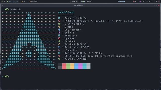The width and height of the screenshot is (161, 90).
Task: Open the launcher icon at panel's left end
Action: 2,2
